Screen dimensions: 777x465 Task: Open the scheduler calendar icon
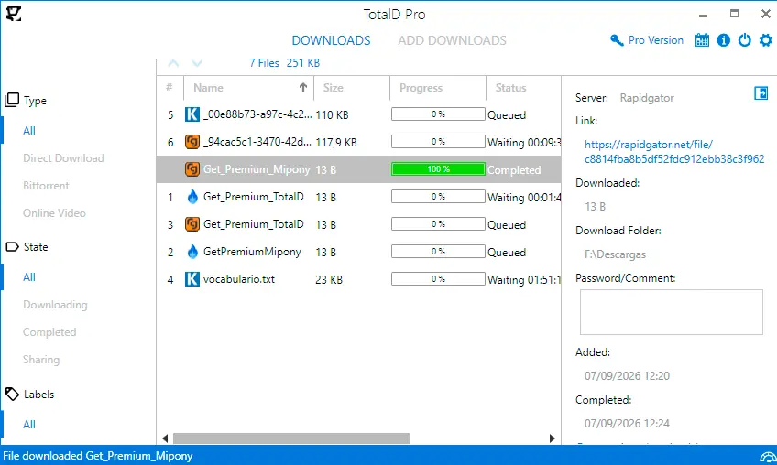point(702,40)
